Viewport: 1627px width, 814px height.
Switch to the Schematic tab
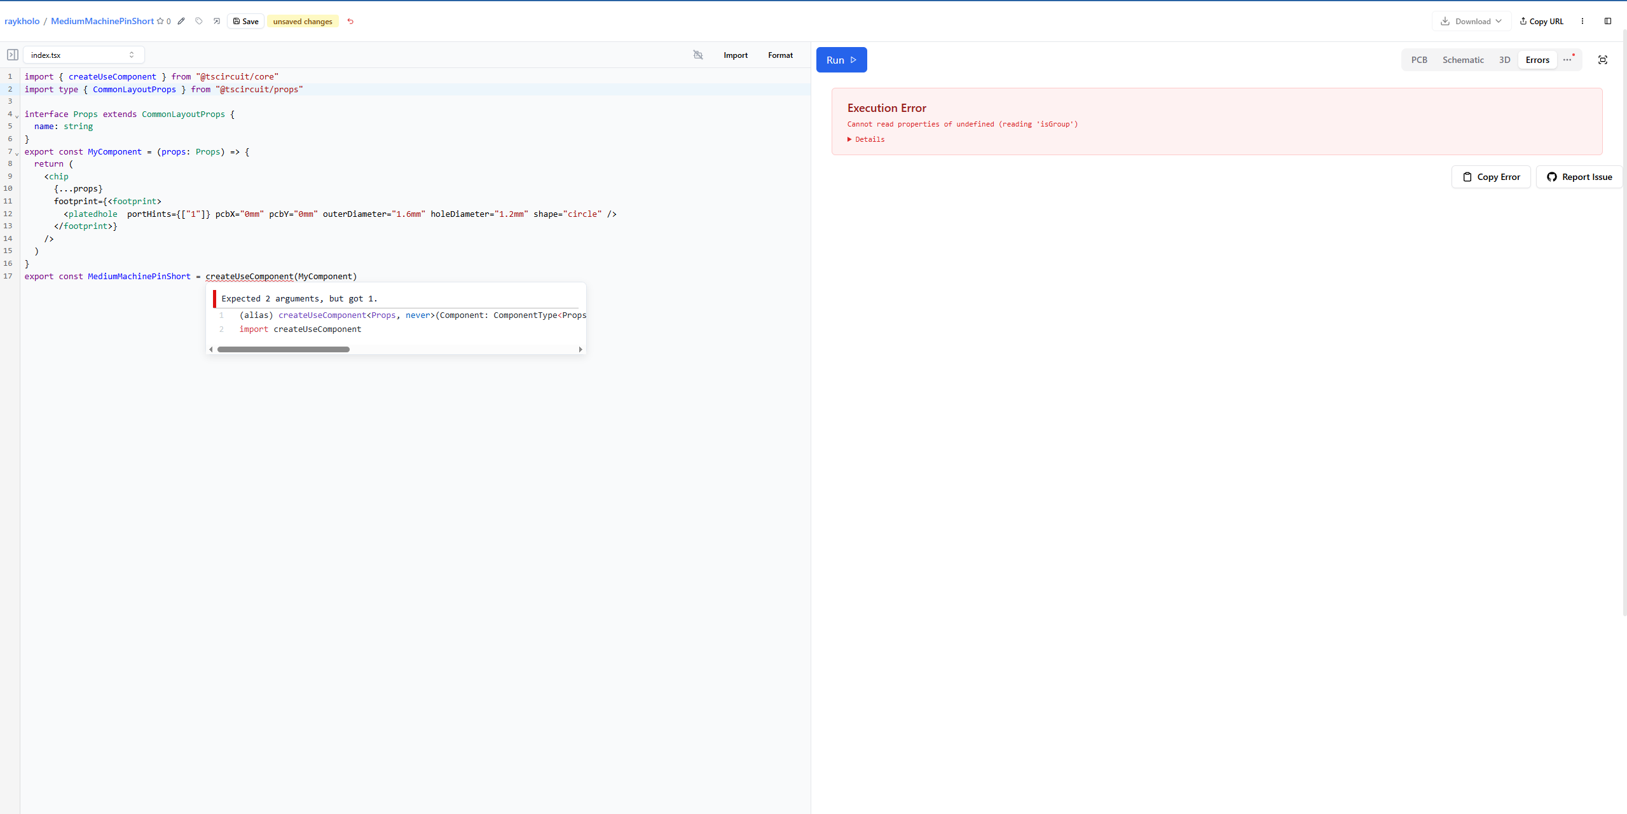coord(1462,60)
